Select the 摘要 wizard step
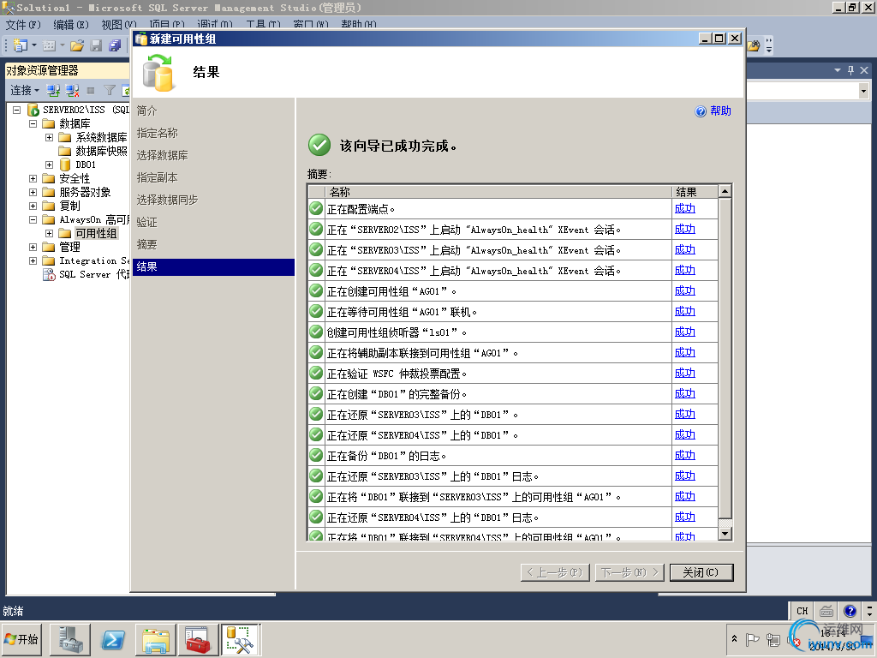This screenshot has width=877, height=658. pyautogui.click(x=147, y=244)
